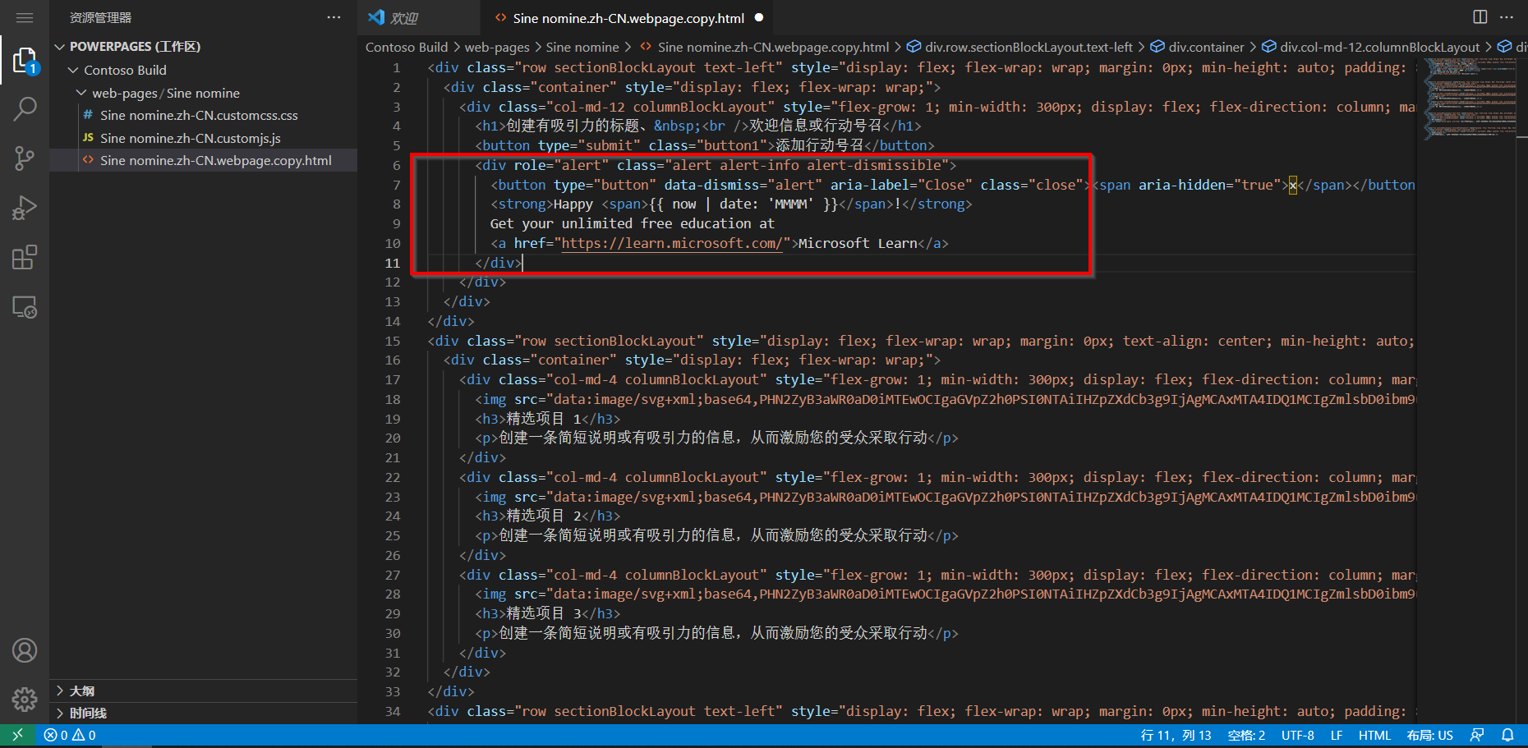Click 添加行动号召 button text on line 5
The image size is (1528, 748).
coord(820,145)
